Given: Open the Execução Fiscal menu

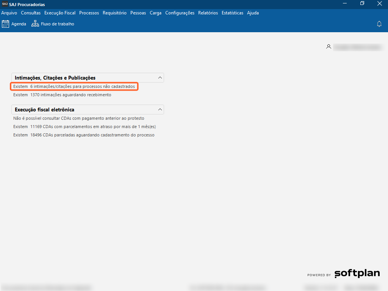Looking at the screenshot, I should pos(60,13).
